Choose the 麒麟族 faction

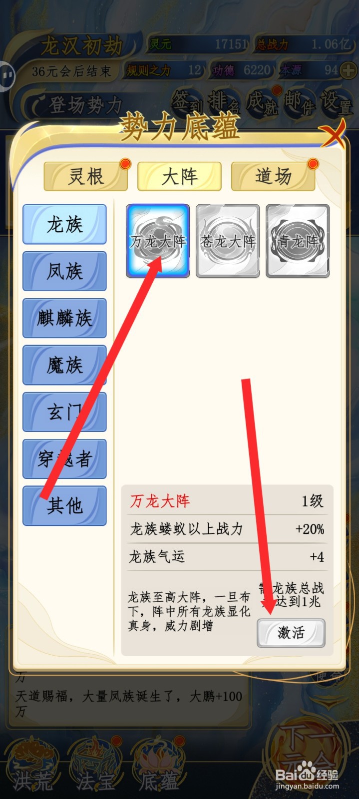coord(64,318)
